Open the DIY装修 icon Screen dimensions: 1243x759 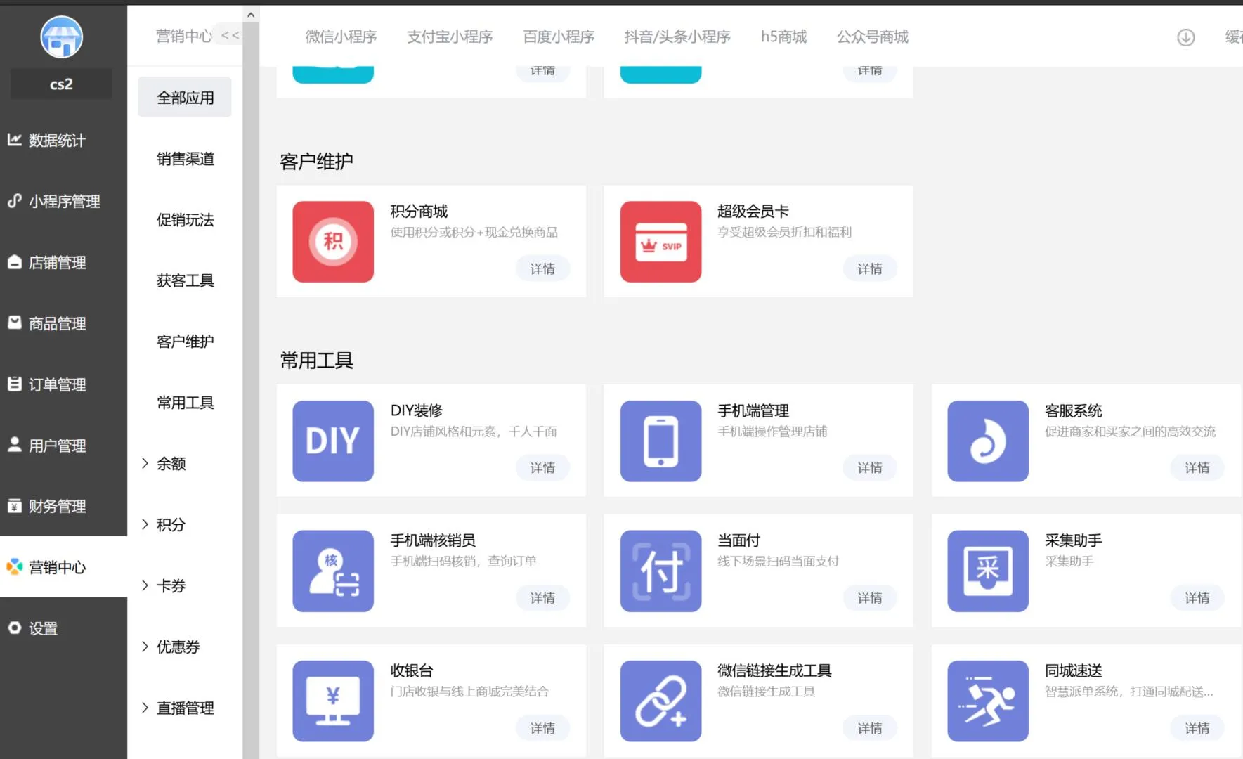click(x=333, y=441)
